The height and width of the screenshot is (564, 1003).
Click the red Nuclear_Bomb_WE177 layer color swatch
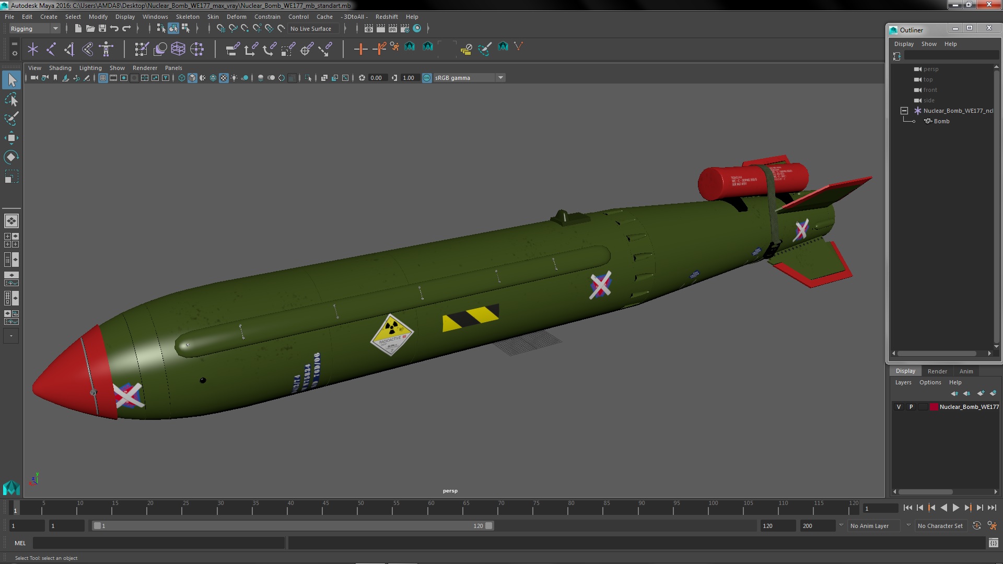(x=934, y=407)
